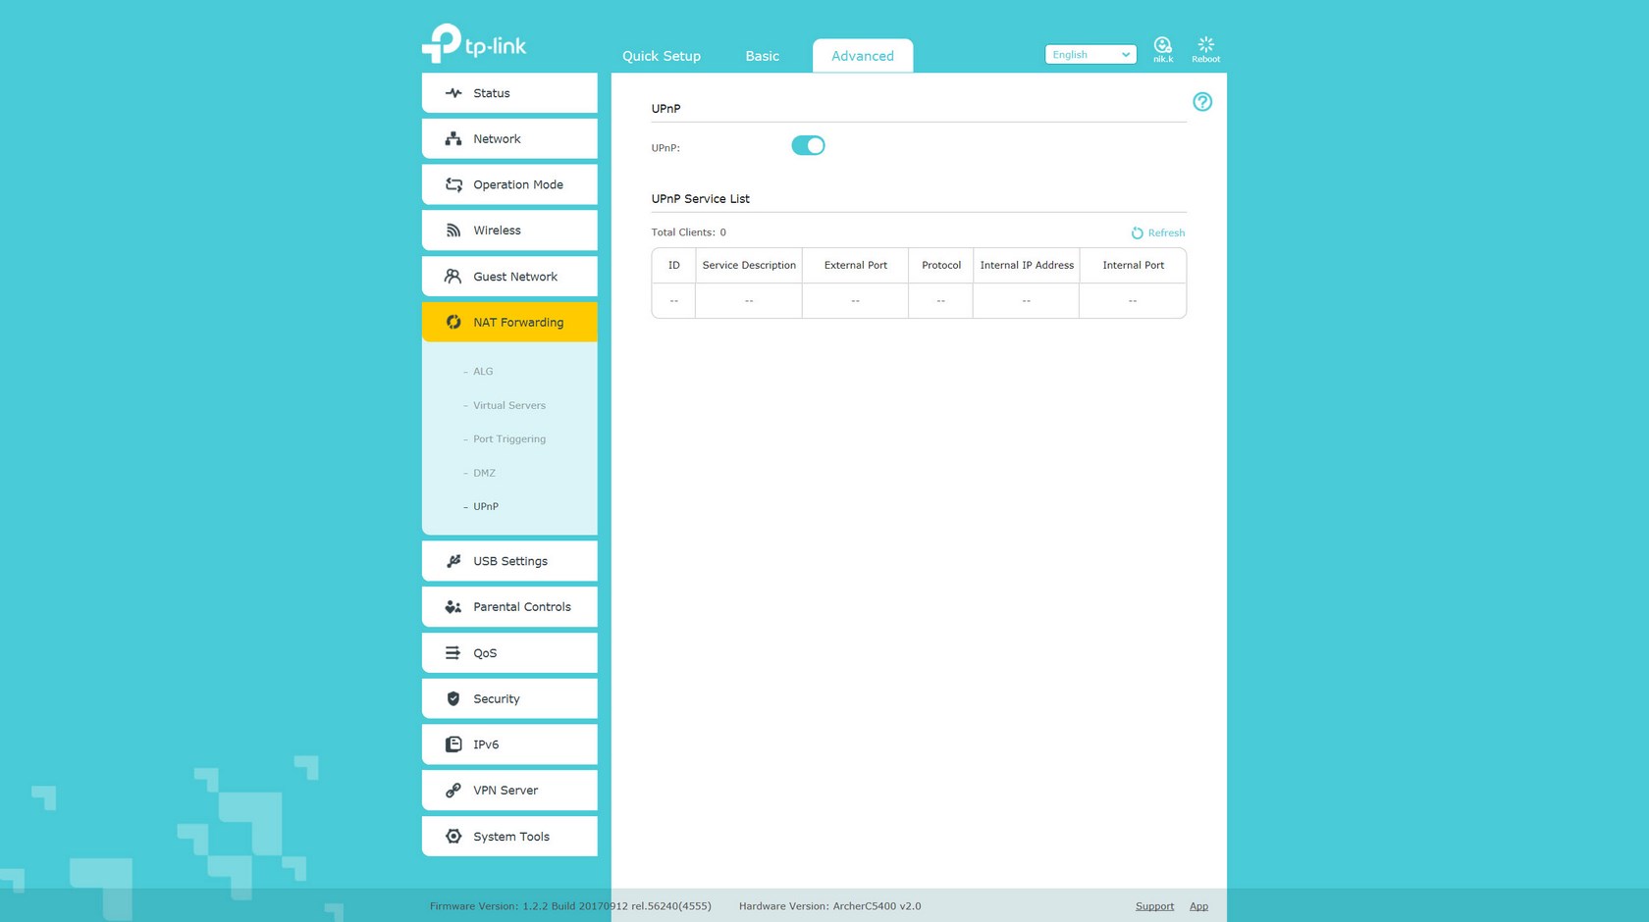Disable the UPnP toggle switch
This screenshot has height=922, width=1649.
[808, 145]
